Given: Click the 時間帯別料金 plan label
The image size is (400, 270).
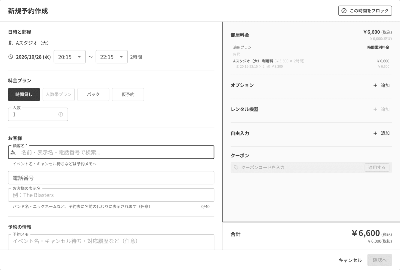Looking at the screenshot, I should (x=378, y=47).
